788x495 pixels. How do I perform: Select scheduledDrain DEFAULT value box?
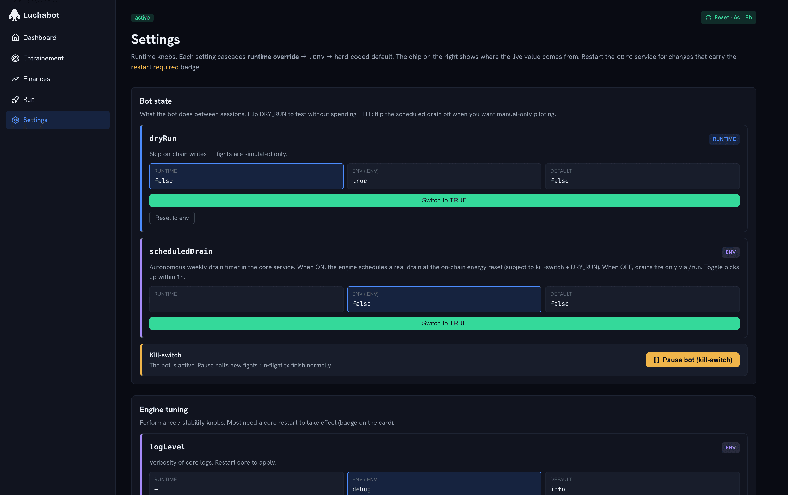coord(642,299)
